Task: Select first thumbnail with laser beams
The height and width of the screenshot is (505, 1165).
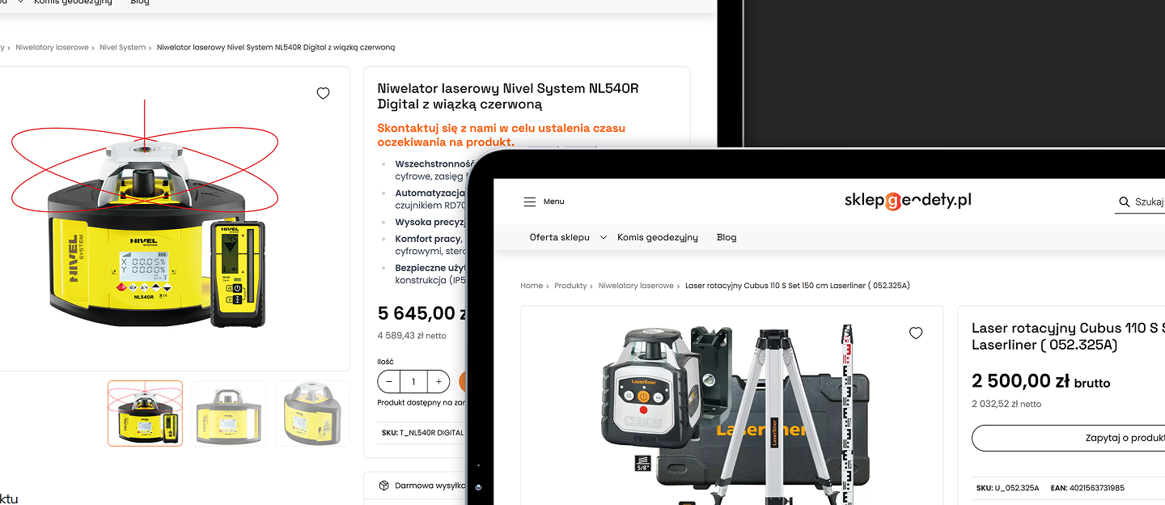Action: [x=145, y=413]
